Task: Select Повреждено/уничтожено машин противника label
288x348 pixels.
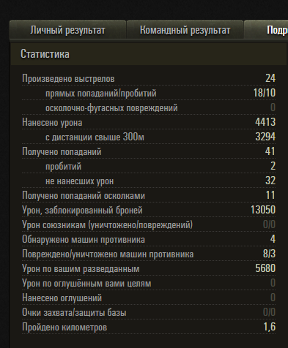Action: click(108, 254)
